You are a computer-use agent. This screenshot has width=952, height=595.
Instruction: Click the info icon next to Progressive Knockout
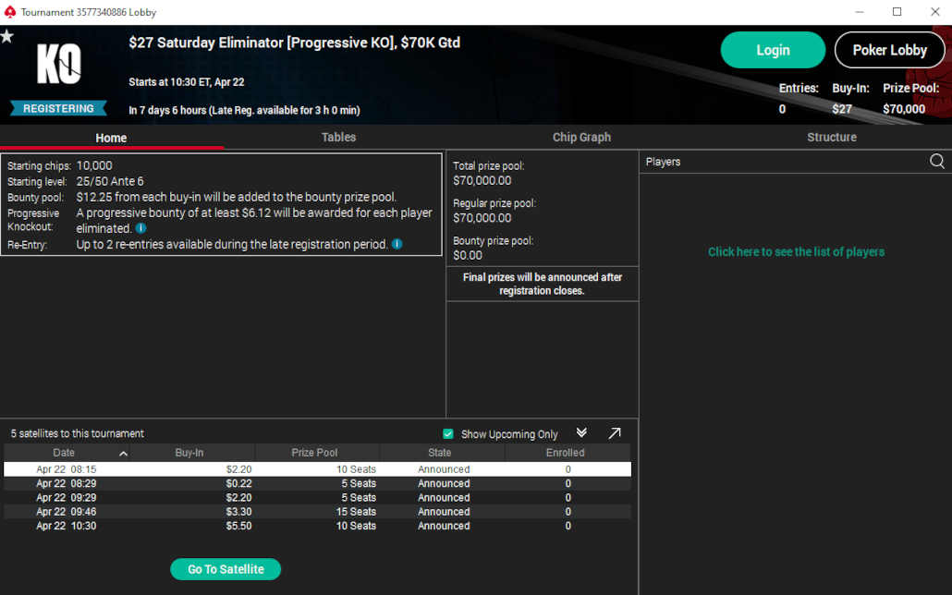point(140,228)
